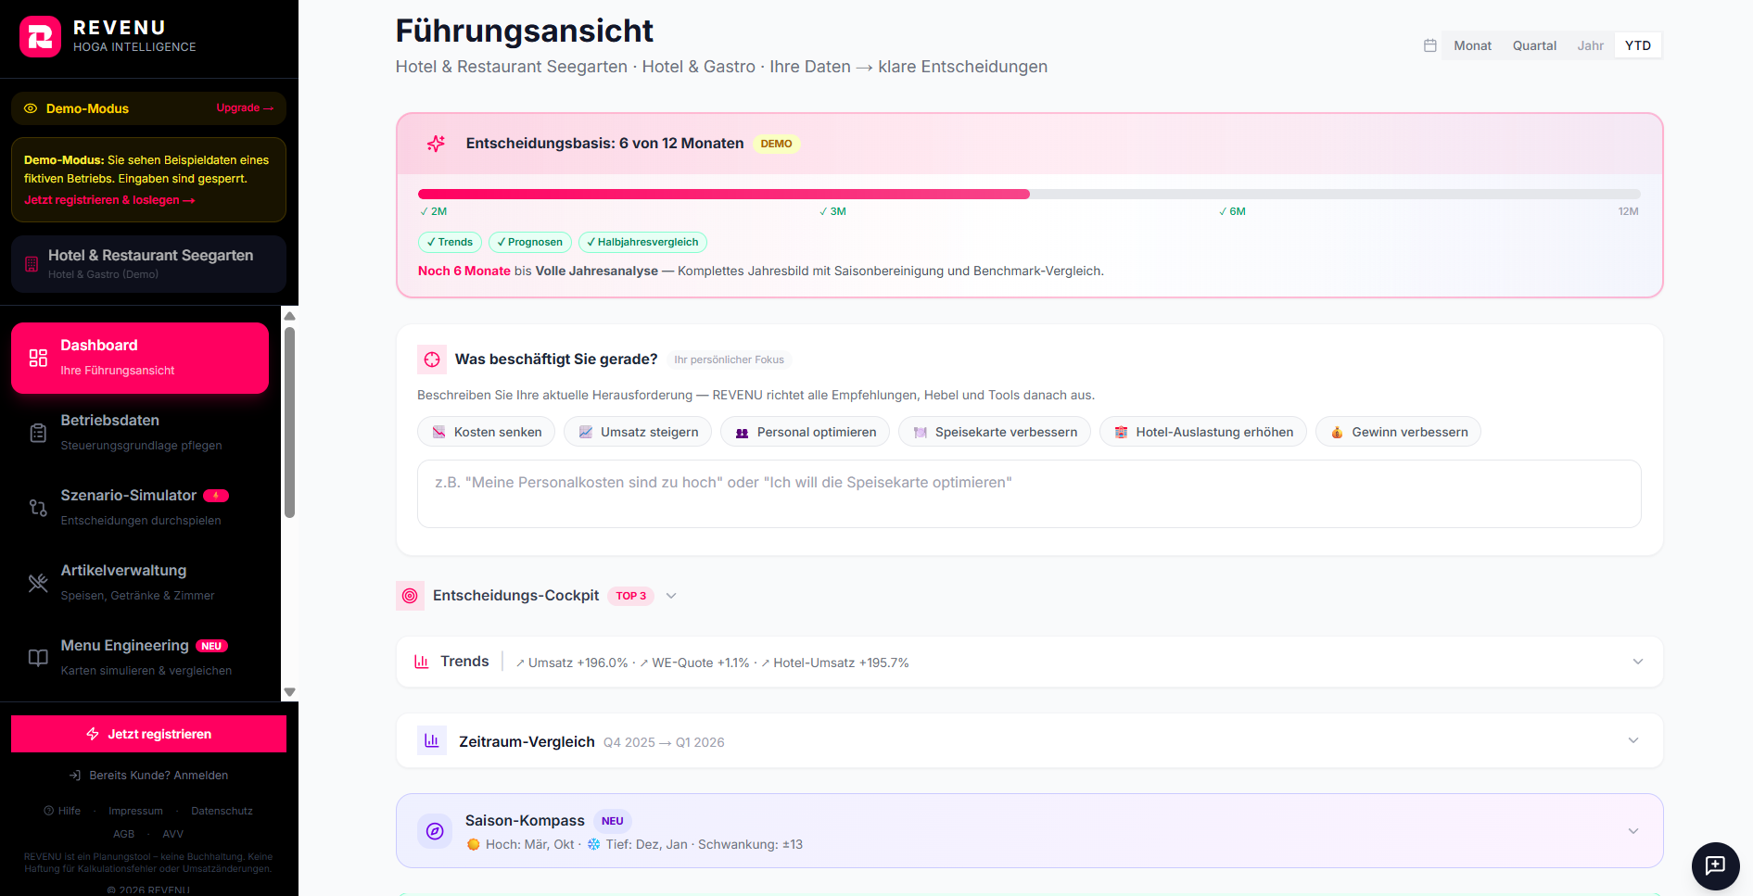Image resolution: width=1753 pixels, height=896 pixels.
Task: Click the personal focus text input field
Action: pos(1029,494)
